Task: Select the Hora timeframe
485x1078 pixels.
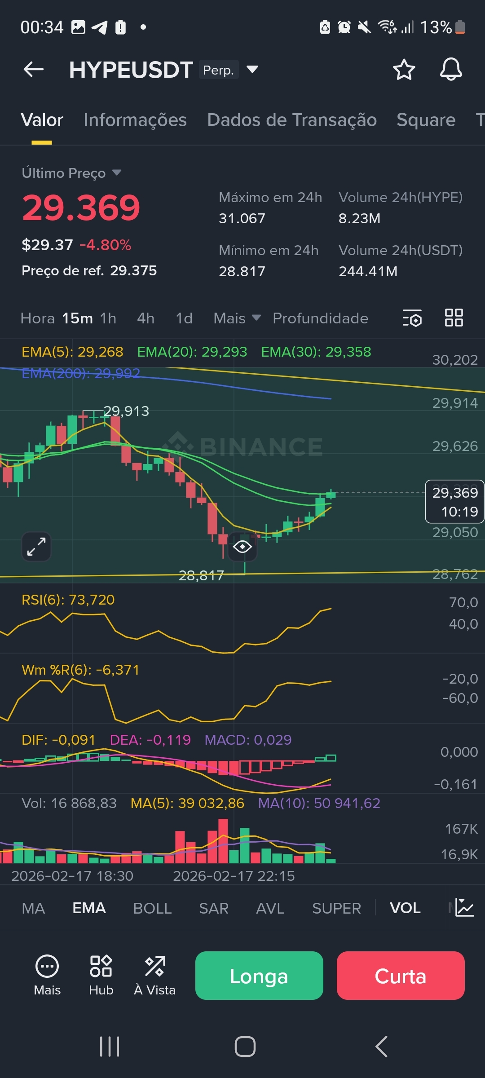Action: (x=38, y=318)
